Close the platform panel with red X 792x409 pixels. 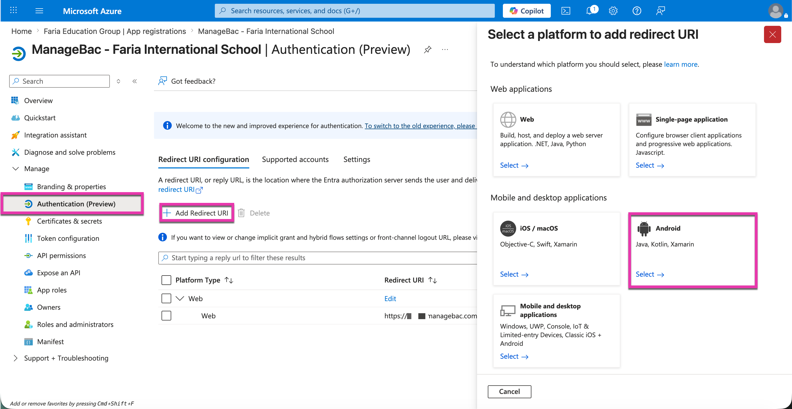click(772, 34)
